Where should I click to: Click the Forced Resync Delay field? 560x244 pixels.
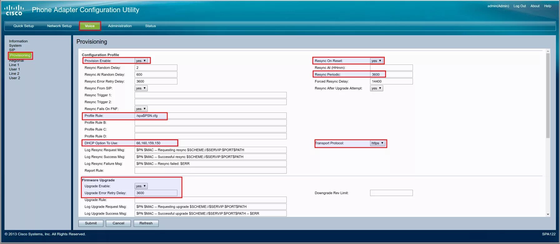coord(391,81)
